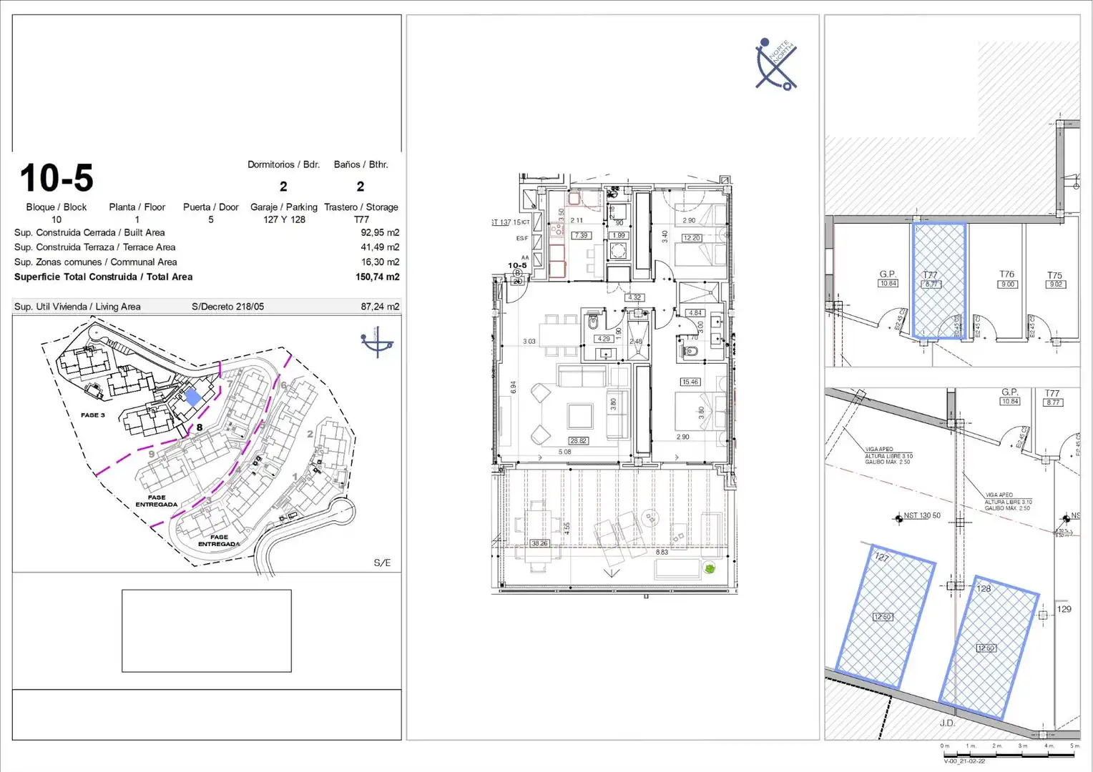Click the terrace width dimension 8.83

coord(662,552)
